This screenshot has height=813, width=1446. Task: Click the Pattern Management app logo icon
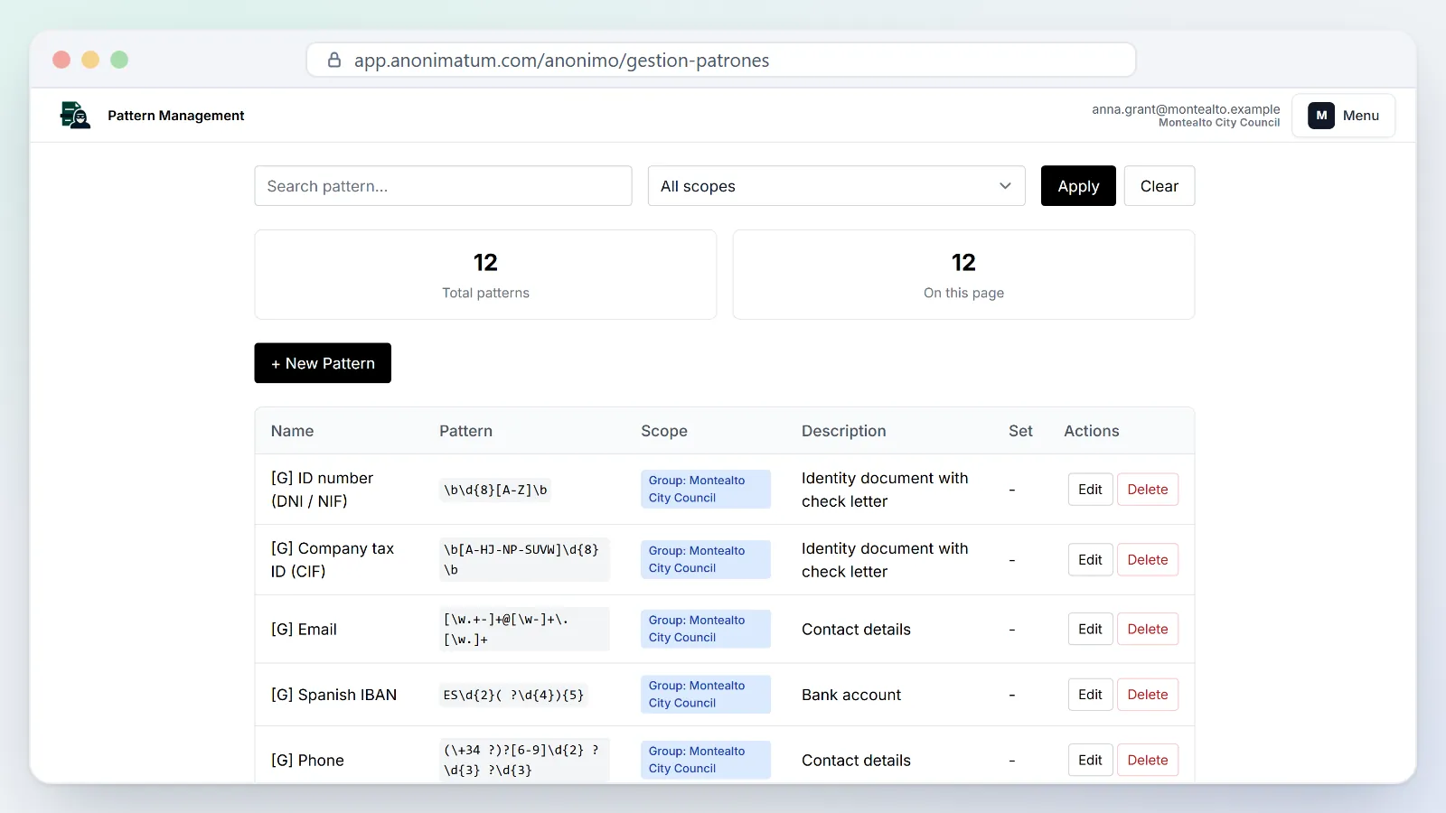[75, 116]
